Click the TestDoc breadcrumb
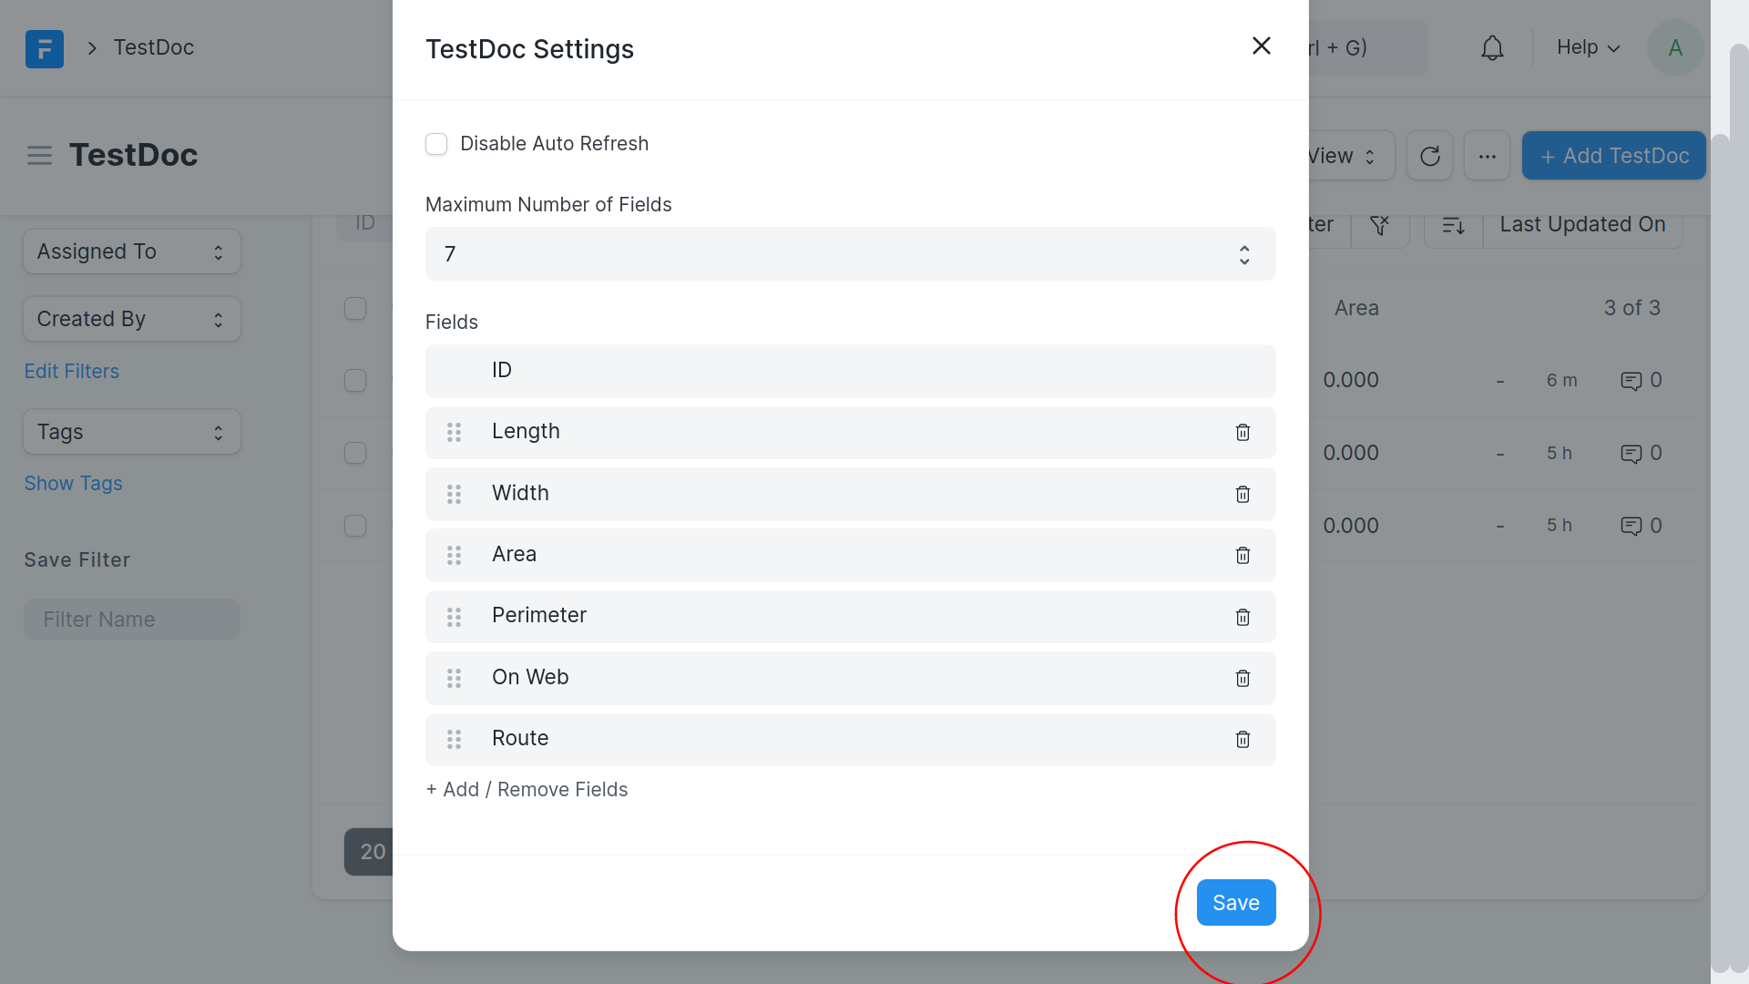Screen dimensions: 1749x984 [153, 47]
